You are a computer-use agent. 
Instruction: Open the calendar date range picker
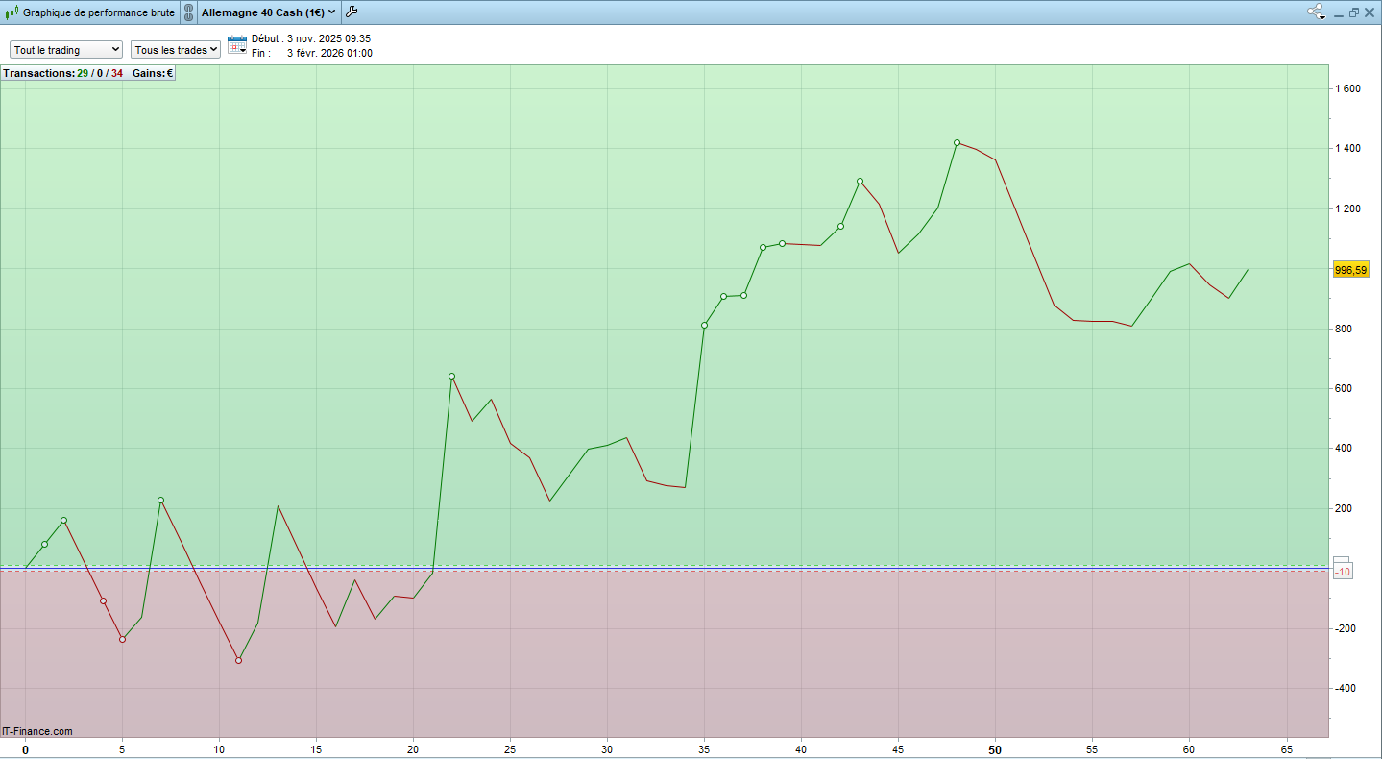tap(237, 45)
